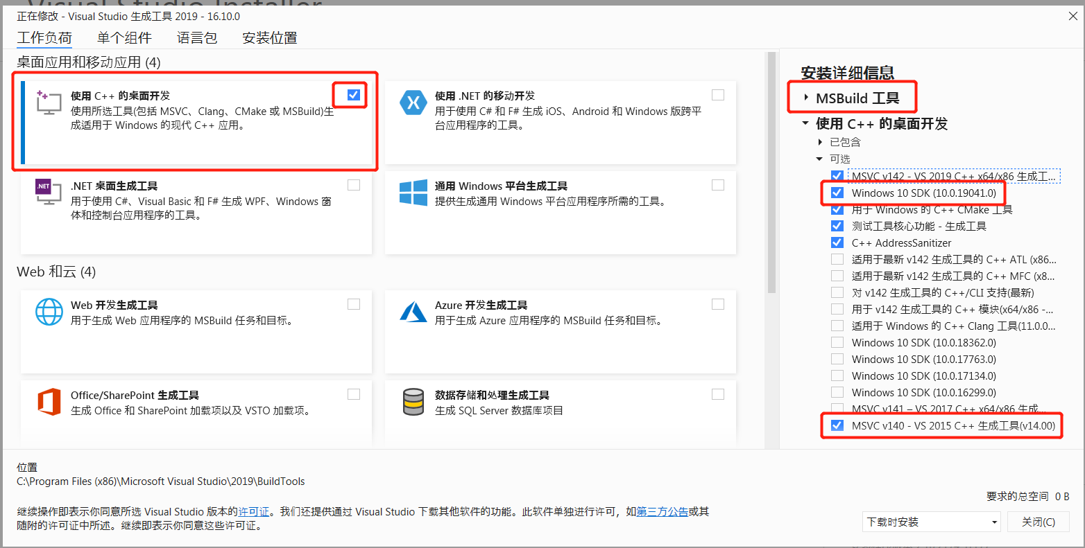Open the 下载时安装 install mode dropdown
The width and height of the screenshot is (1085, 548).
932,522
